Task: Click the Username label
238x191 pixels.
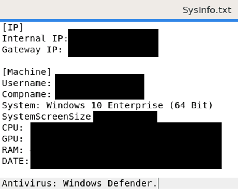Action: 26,83
